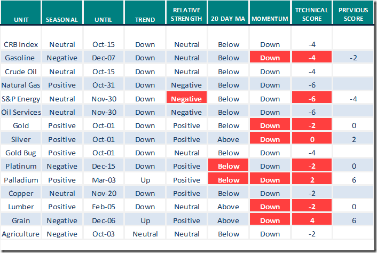Click the SEASONAL column header
This screenshot has width=377, height=253.
(x=61, y=20)
